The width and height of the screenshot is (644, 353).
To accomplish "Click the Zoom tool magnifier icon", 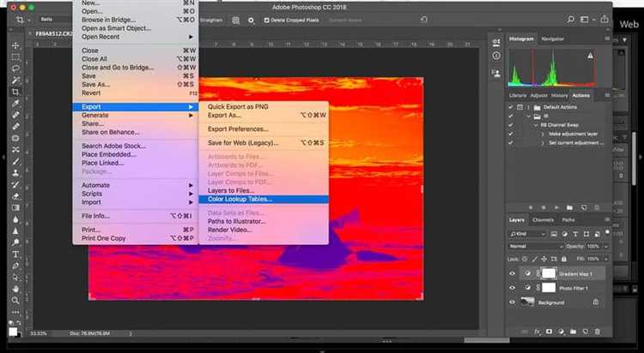I will [15, 302].
